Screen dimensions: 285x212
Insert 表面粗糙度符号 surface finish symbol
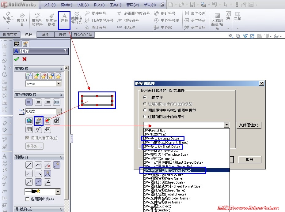coord(134,13)
